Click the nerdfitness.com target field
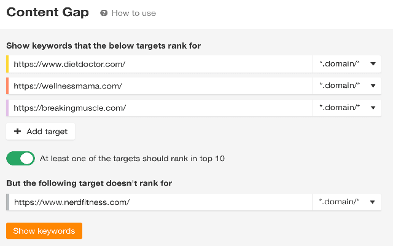Viewport: 393px width, 246px height. 160,202
